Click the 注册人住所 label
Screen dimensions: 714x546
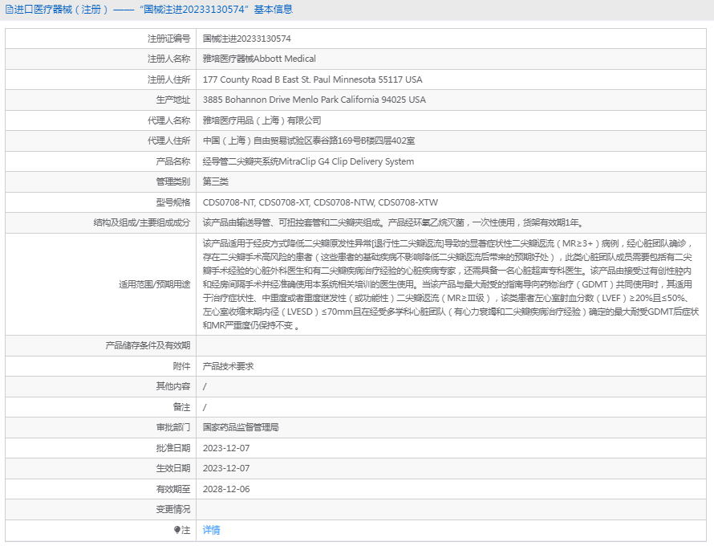[x=169, y=79]
